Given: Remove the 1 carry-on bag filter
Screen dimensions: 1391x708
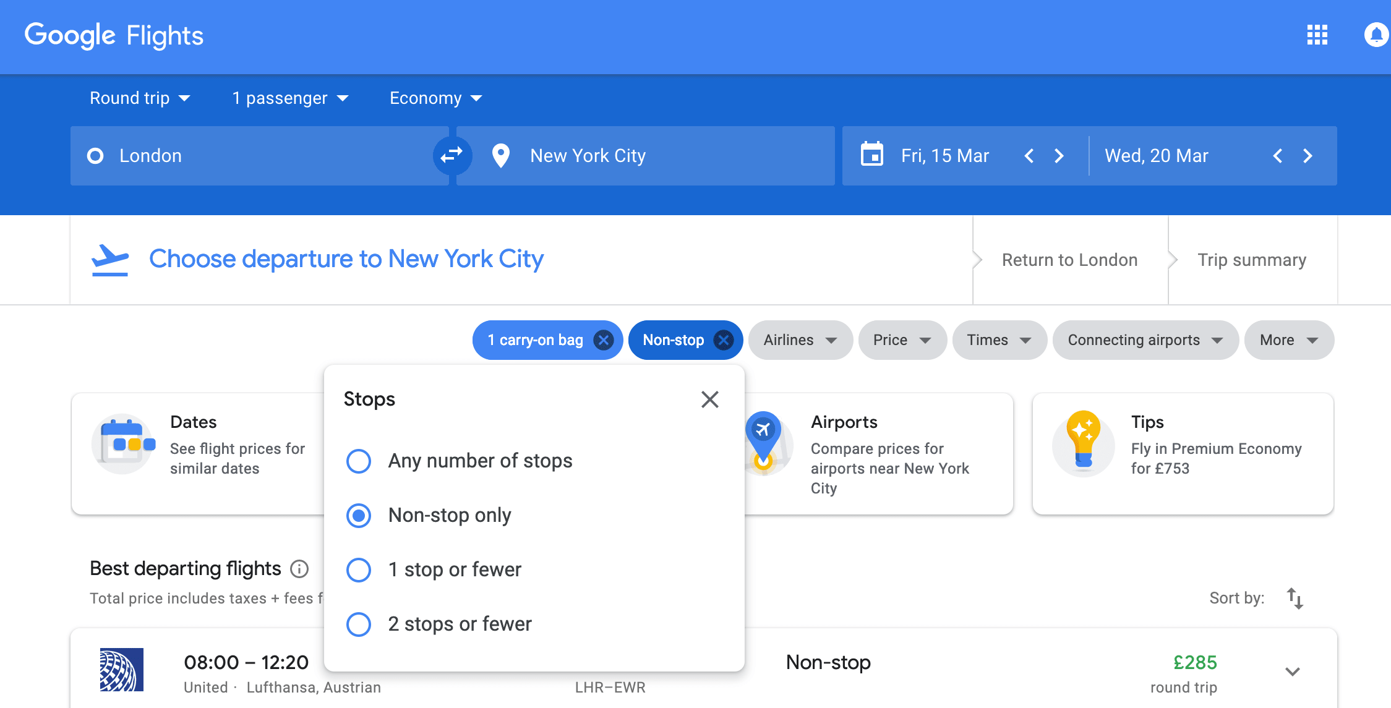Looking at the screenshot, I should pos(603,340).
